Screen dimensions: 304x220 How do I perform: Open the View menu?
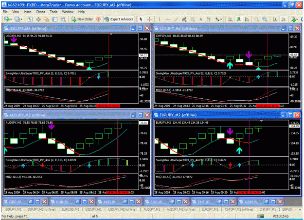(16, 12)
